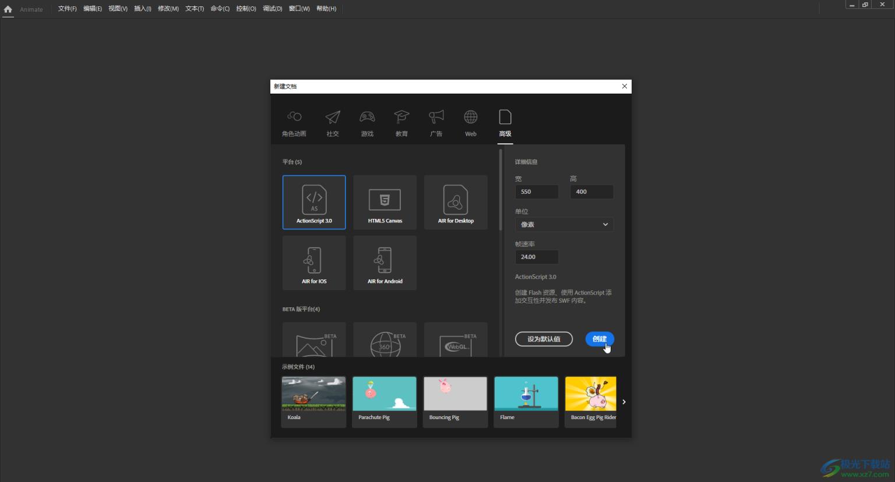The width and height of the screenshot is (895, 482).
Task: Close the New Document dialog
Action: (x=625, y=86)
